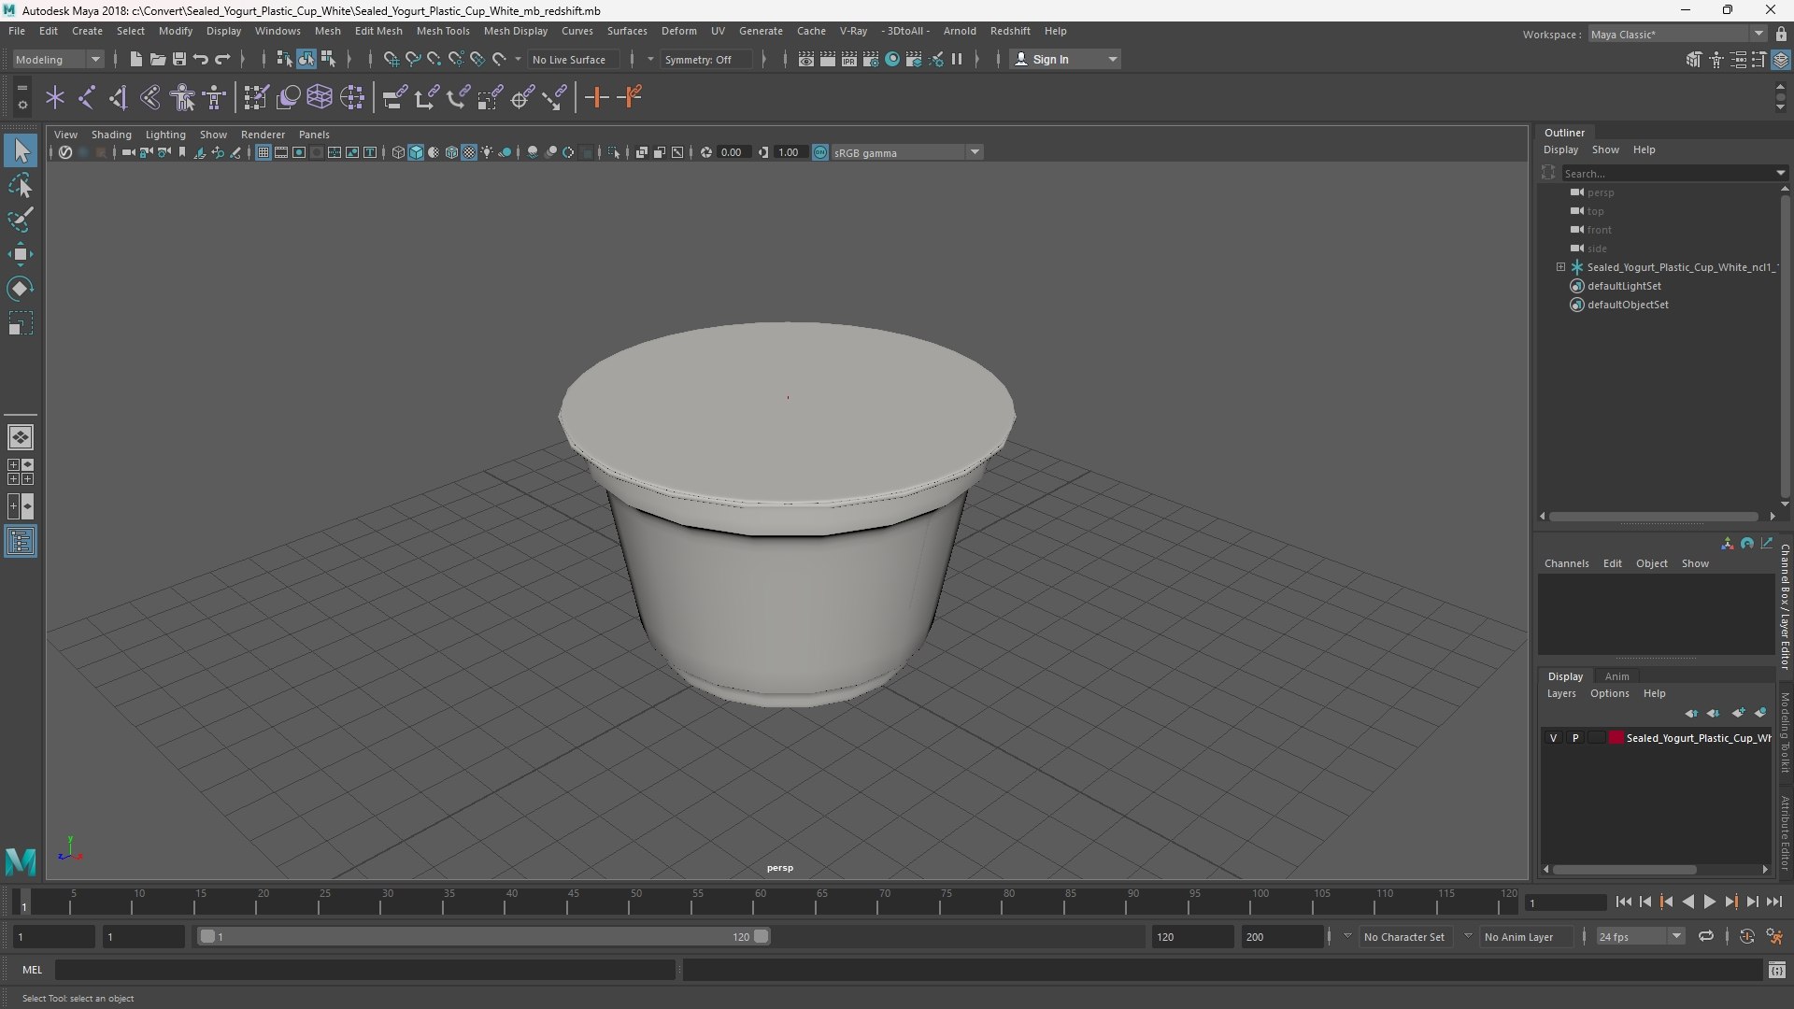Open the 24 fps frame rate dropdown
The image size is (1794, 1009).
pos(1640,936)
